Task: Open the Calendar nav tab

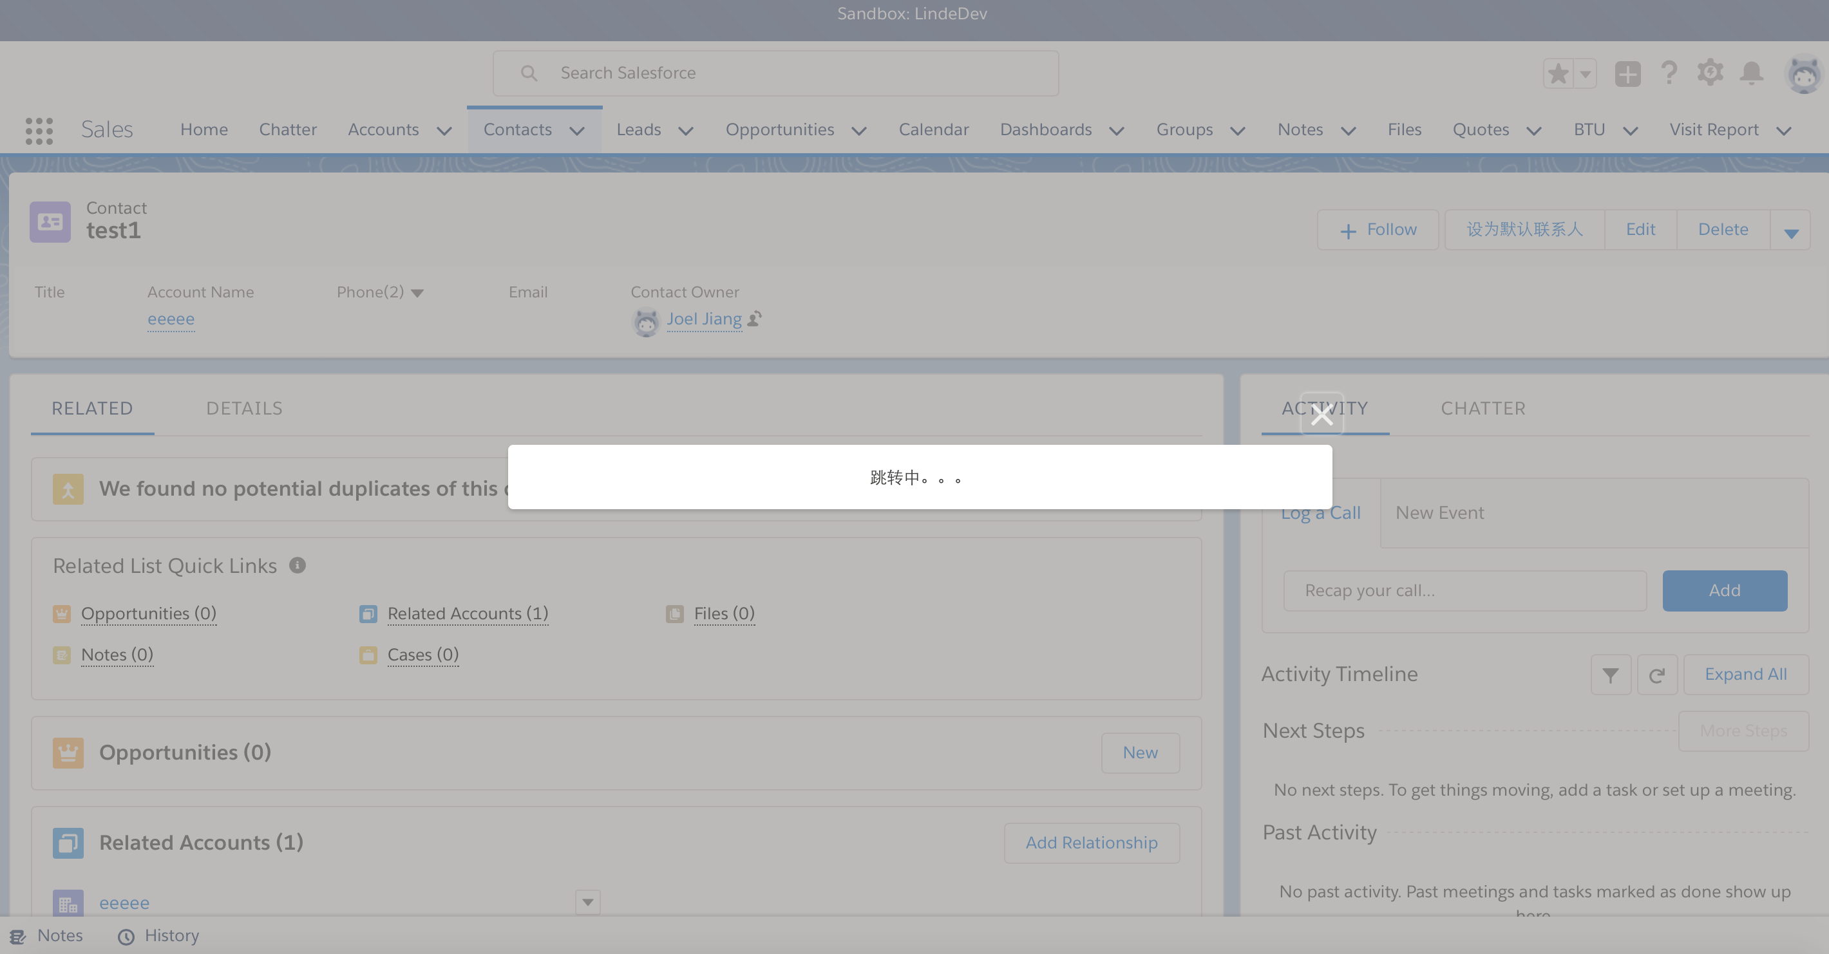Action: (934, 129)
